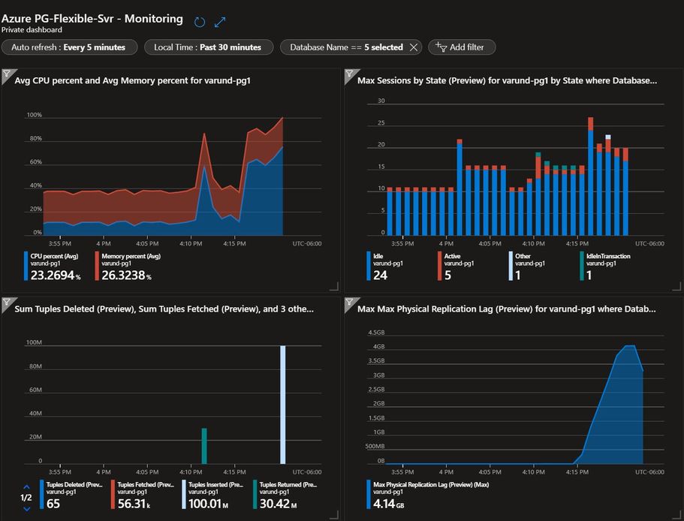684x521 pixels.
Task: Click the Add filter funnel button
Action: 462,47
